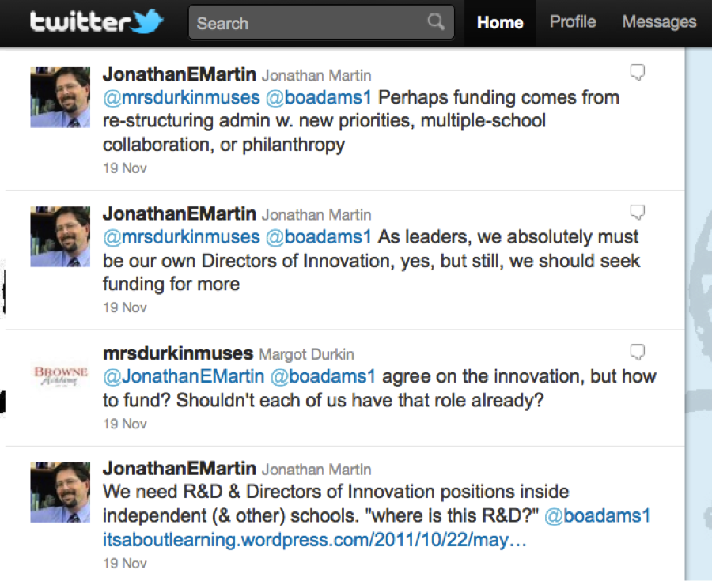Image resolution: width=712 pixels, height=581 pixels.
Task: Open the 19 Nov timestamp of Margot's tweet
Action: click(x=125, y=424)
